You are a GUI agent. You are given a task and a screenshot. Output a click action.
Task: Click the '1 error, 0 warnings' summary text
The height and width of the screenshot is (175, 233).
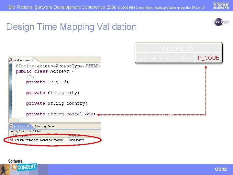[25, 131]
